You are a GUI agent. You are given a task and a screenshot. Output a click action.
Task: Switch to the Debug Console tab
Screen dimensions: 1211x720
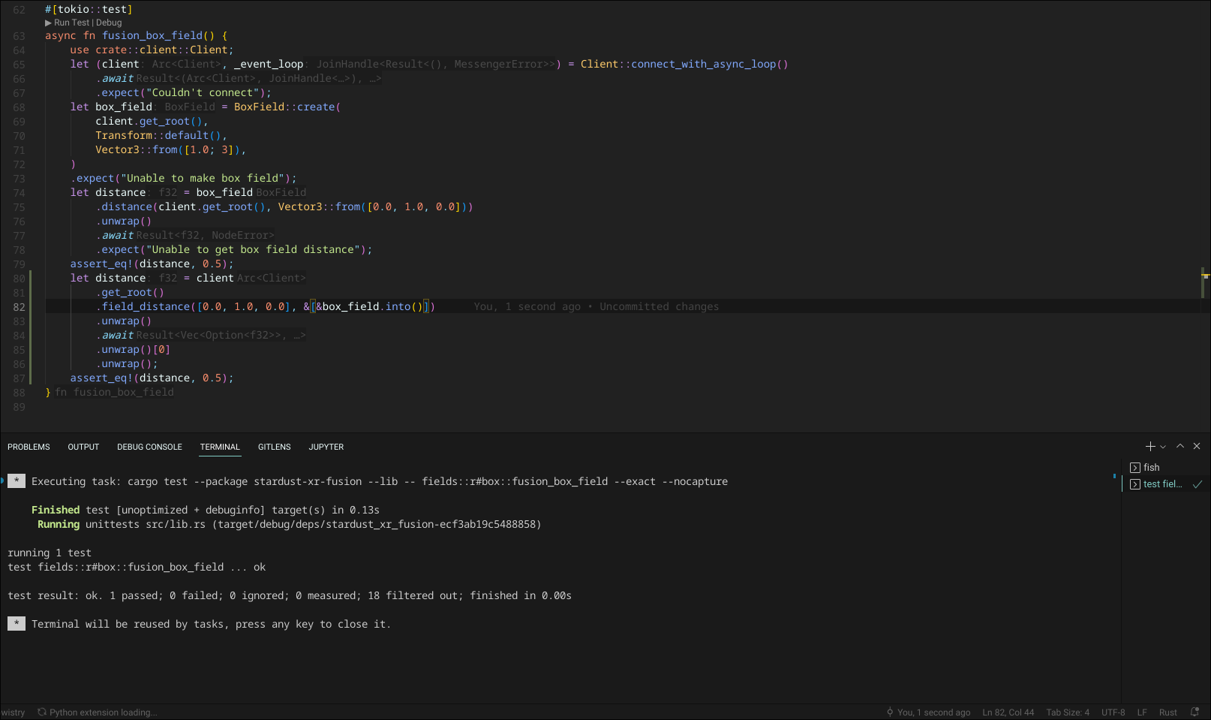149,447
